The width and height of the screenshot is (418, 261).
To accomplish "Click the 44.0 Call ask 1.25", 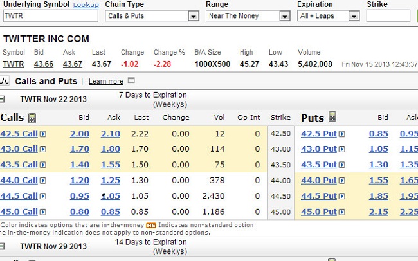I will click(111, 180).
